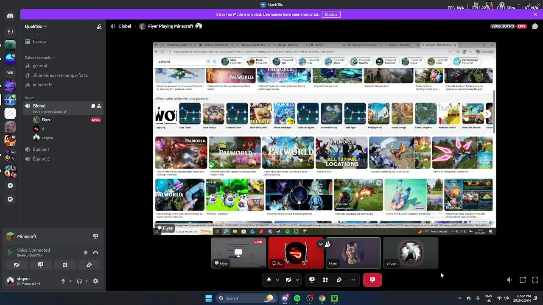This screenshot has height=305, width=543.
Task: Show hidden system tray icons
Action: [459, 298]
